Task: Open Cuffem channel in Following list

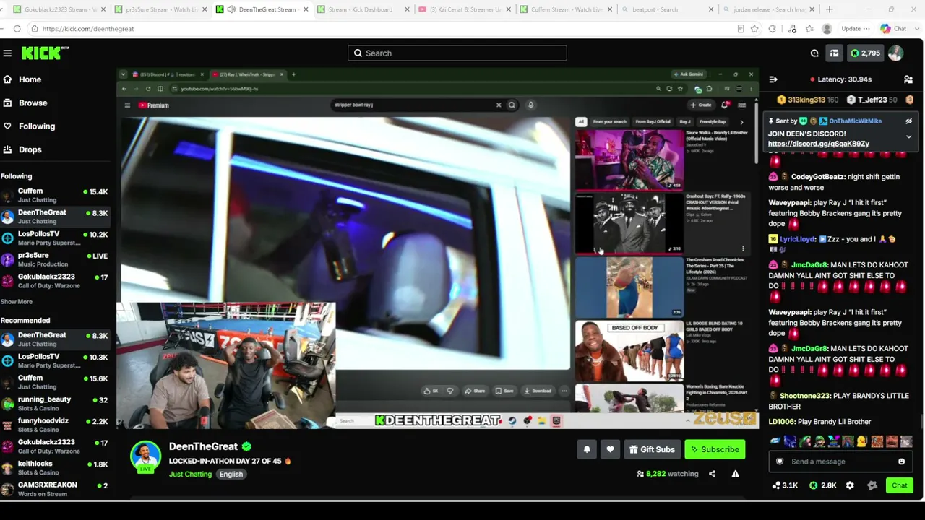Action: (x=55, y=195)
